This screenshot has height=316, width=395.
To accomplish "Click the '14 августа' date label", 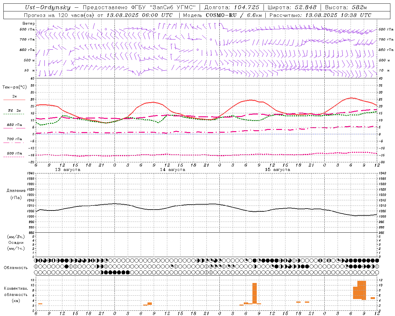I will coord(173,170).
